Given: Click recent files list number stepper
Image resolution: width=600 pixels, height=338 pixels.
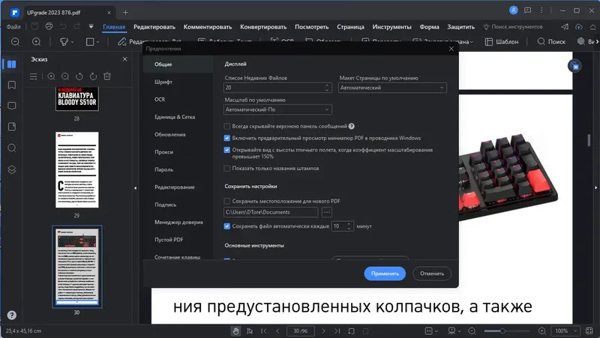Looking at the screenshot, I should (327, 88).
